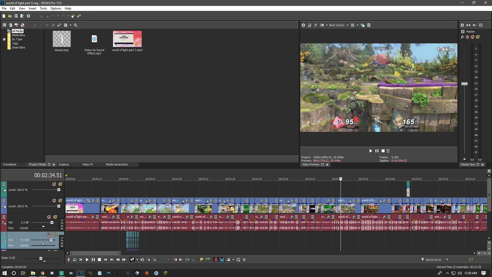The image size is (492, 277).
Task: Click the Capture Video icon in Project Media
Action: 16,25
